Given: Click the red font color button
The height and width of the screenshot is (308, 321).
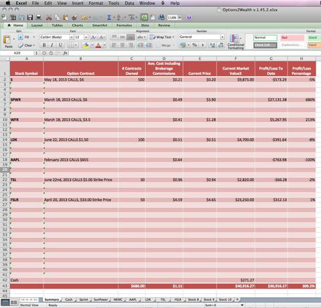Looking at the screenshot, I should coord(98,45).
